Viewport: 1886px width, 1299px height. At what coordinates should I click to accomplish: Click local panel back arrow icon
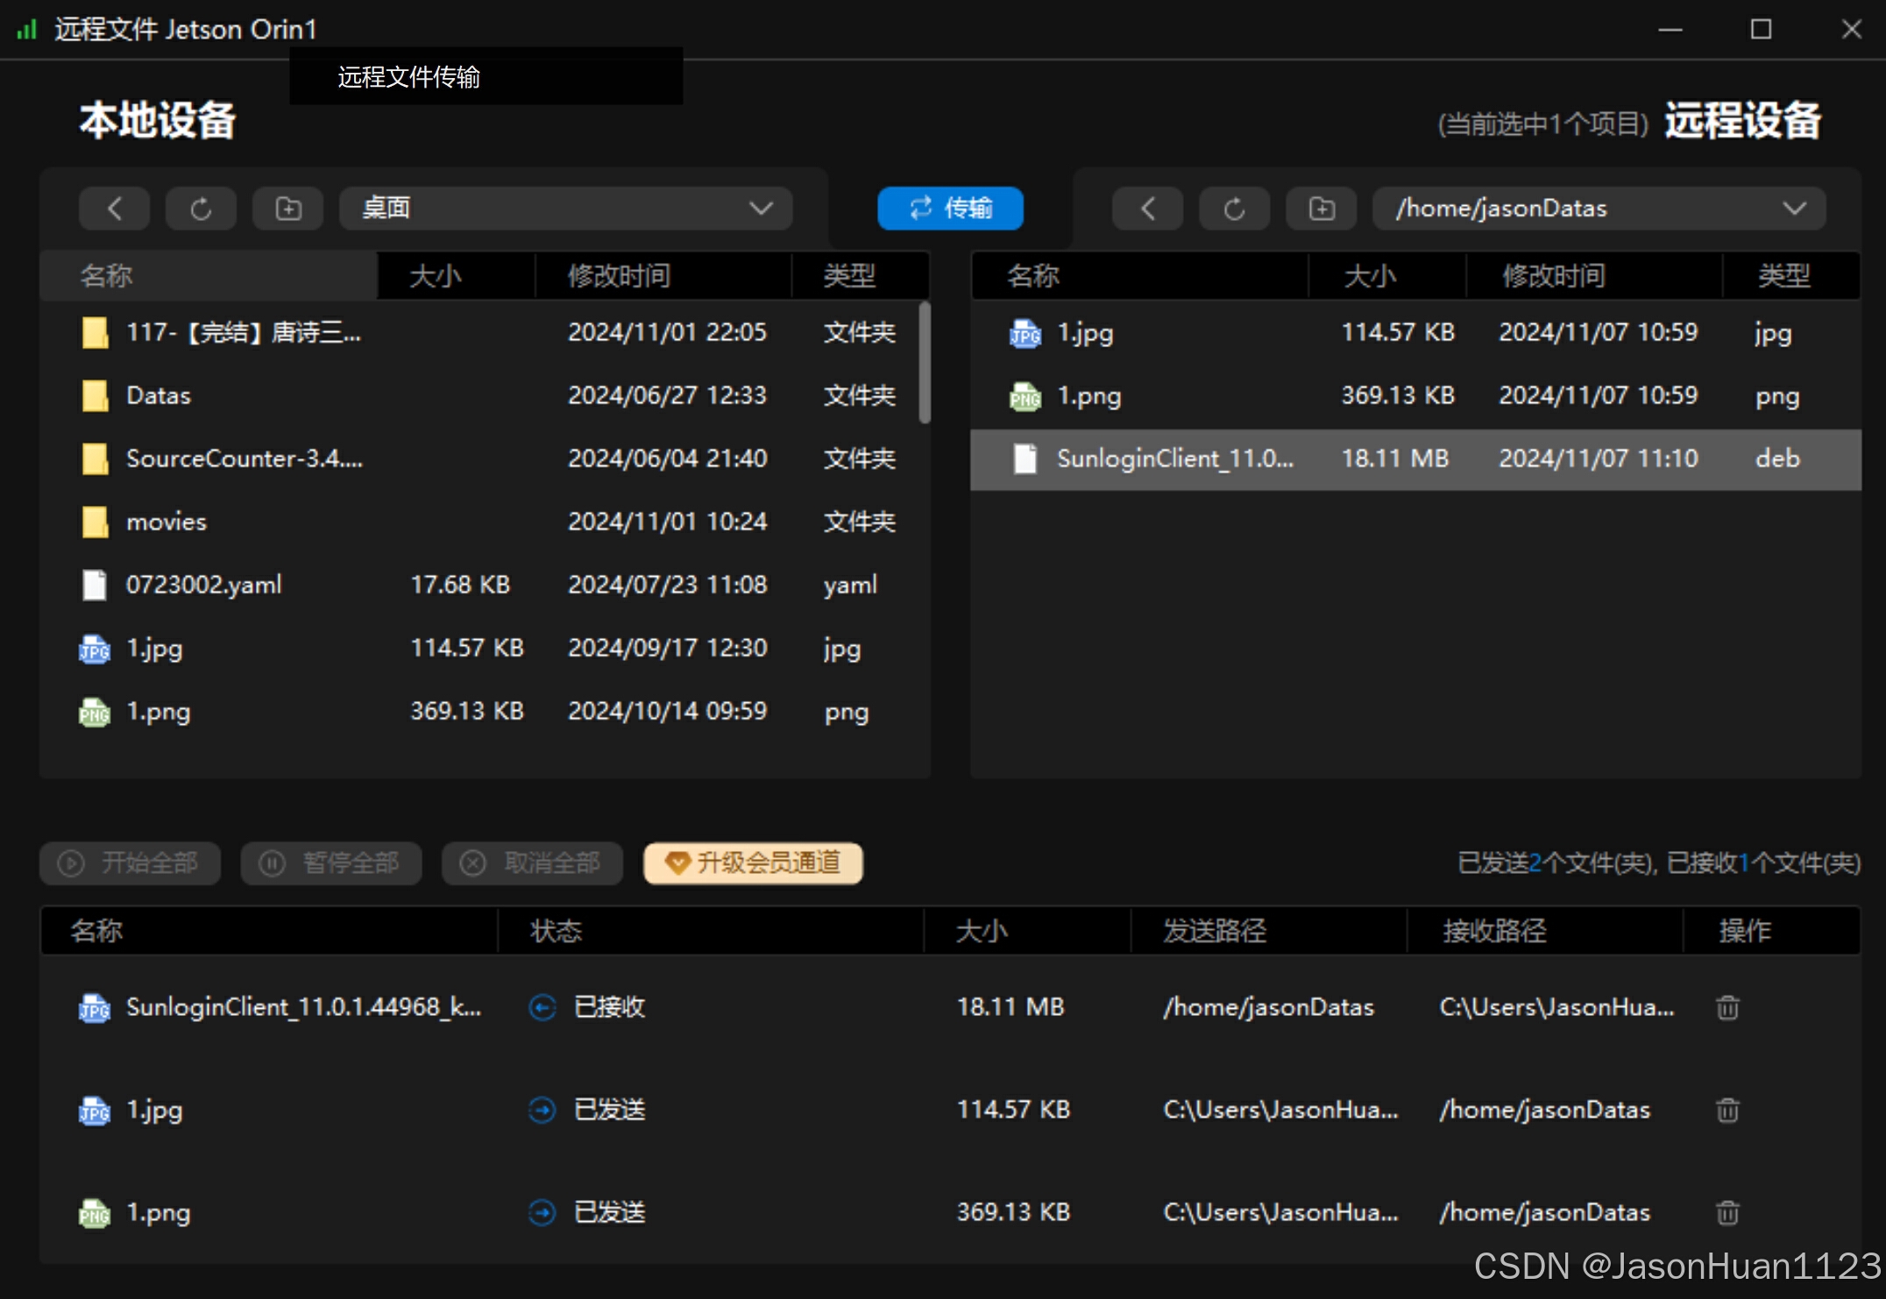114,209
